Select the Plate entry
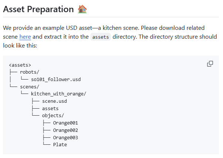This screenshot has height=158, width=223. pos(60,145)
